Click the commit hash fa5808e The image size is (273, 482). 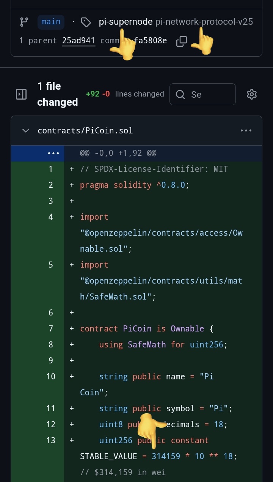151,41
